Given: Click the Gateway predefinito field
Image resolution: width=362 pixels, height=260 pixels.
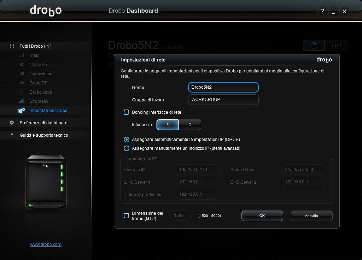Looking at the screenshot, I should tap(198, 194).
